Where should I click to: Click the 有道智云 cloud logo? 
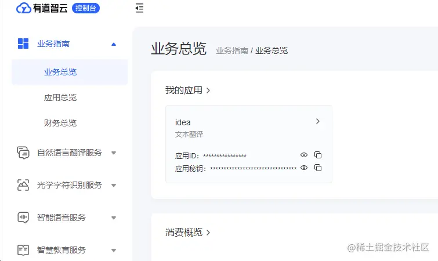pos(24,8)
